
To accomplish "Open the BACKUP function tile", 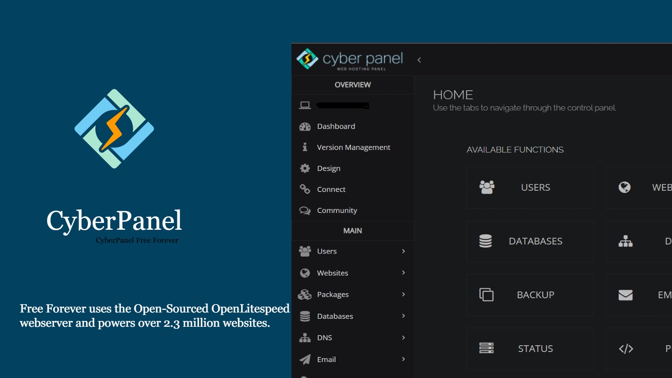I will click(530, 295).
